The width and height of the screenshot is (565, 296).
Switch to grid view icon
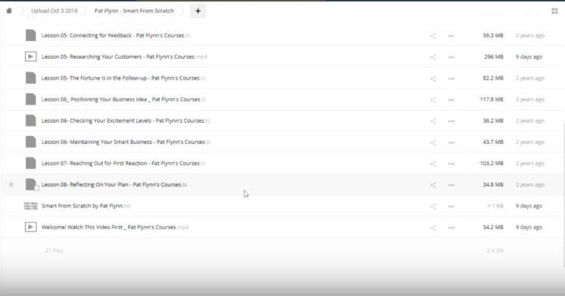[x=555, y=11]
